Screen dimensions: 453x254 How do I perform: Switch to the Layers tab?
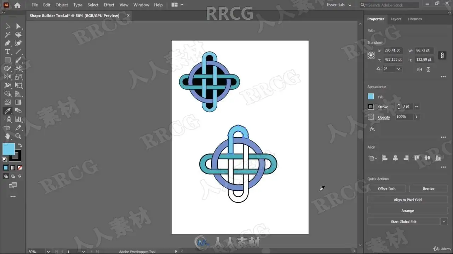396,19
